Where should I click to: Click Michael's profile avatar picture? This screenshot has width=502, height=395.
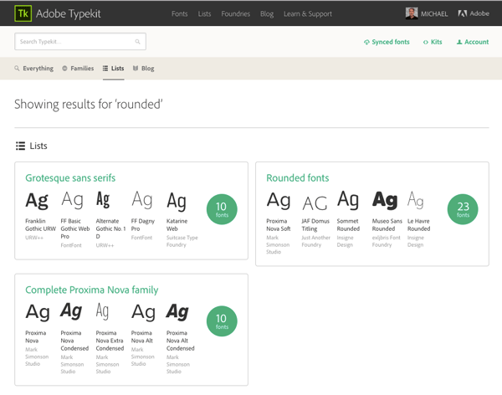point(412,13)
